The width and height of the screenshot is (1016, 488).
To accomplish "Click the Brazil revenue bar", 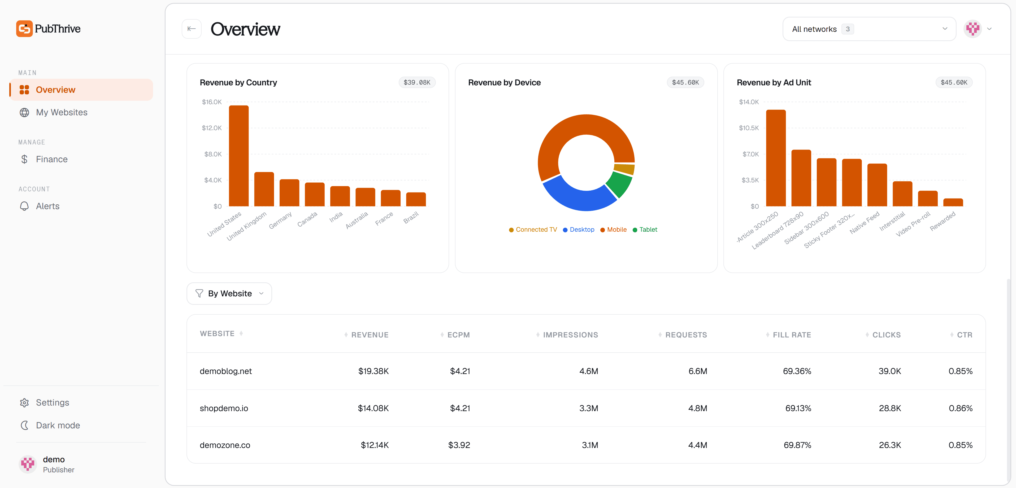I will [x=416, y=199].
